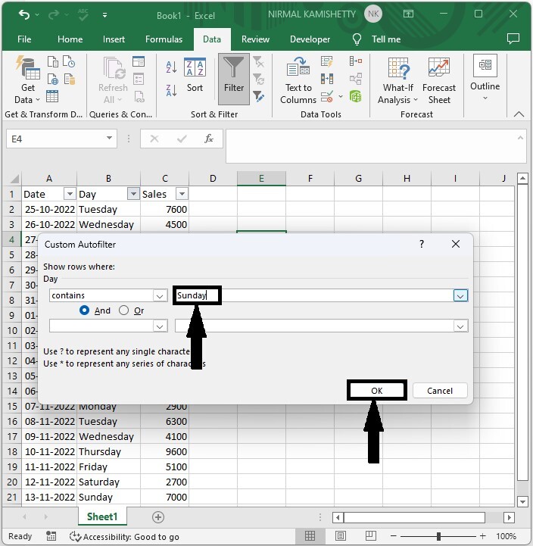Open the second condition value dropdown
This screenshot has height=546, width=533.
click(x=460, y=326)
